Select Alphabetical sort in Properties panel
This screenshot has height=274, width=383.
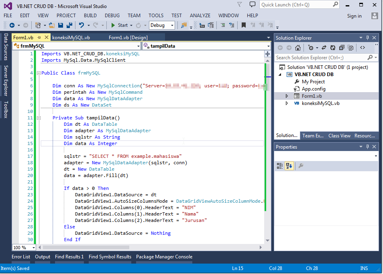[x=289, y=166]
